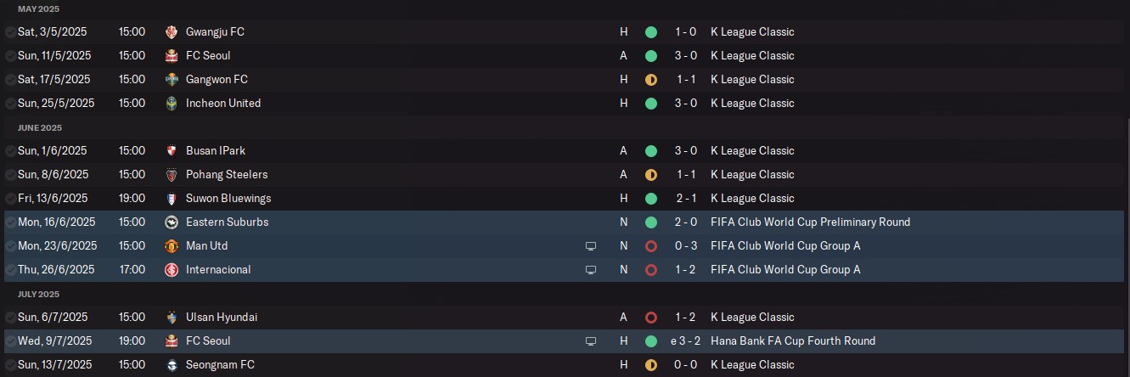The image size is (1130, 377).
Task: Click red loss indicator on Man Utd match
Action: point(651,246)
